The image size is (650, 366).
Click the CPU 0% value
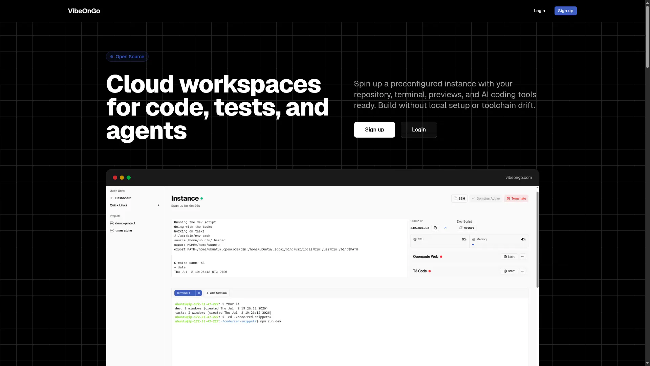[464, 239]
